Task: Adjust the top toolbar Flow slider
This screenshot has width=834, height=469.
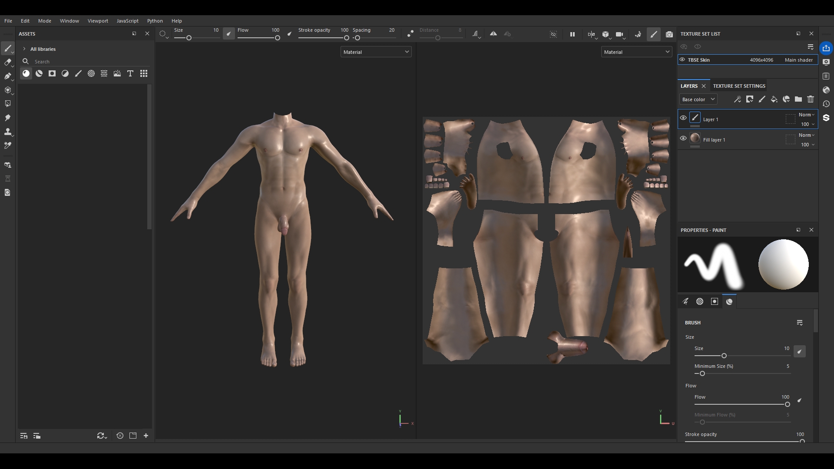Action: coord(258,38)
